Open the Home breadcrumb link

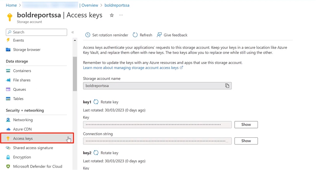pos(11,5)
